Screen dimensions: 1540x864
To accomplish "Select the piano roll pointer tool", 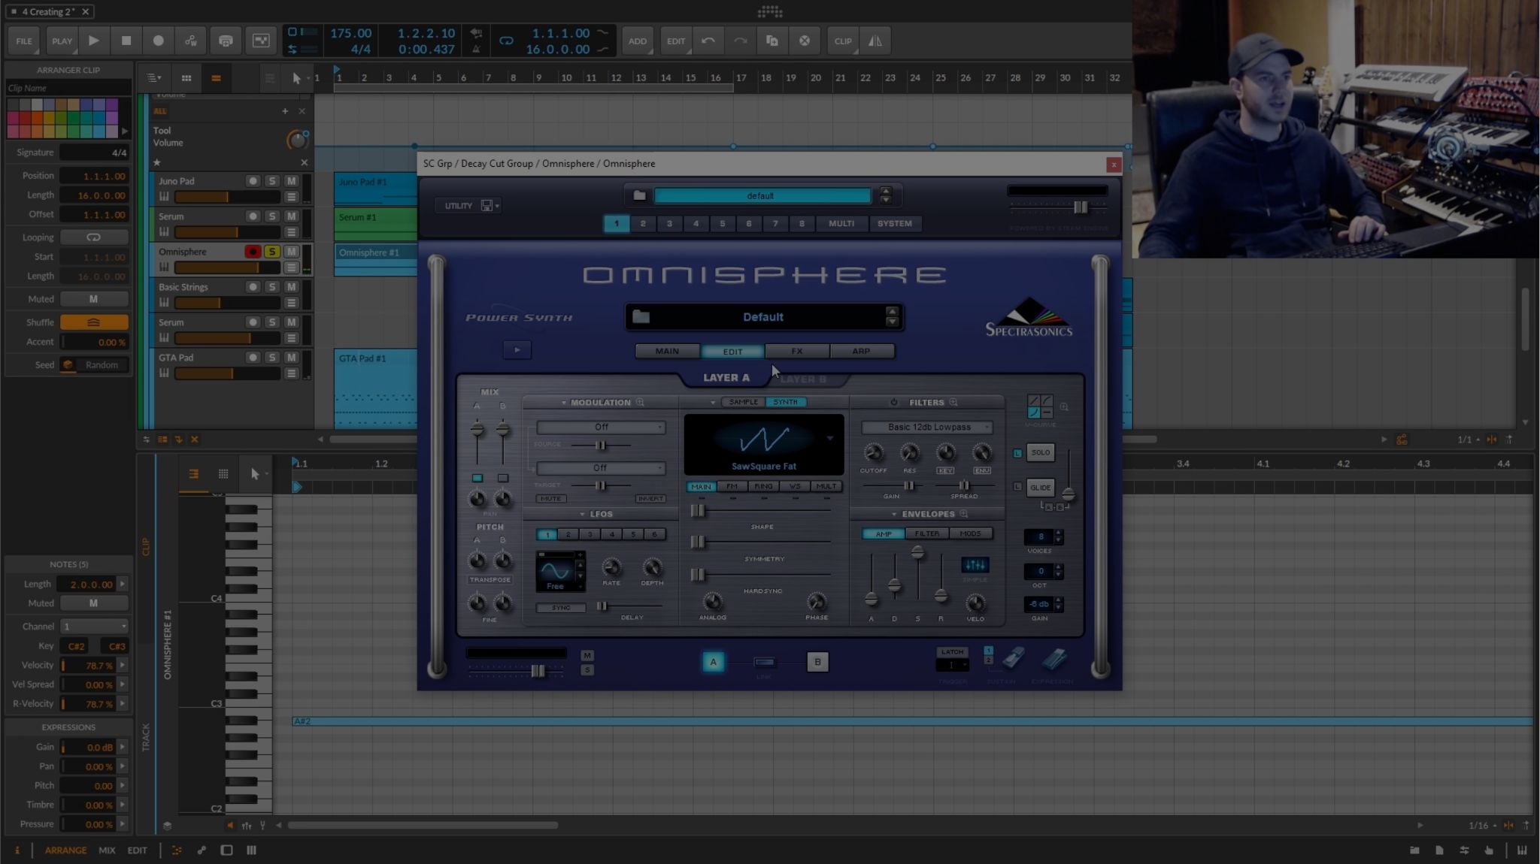I will tap(255, 474).
